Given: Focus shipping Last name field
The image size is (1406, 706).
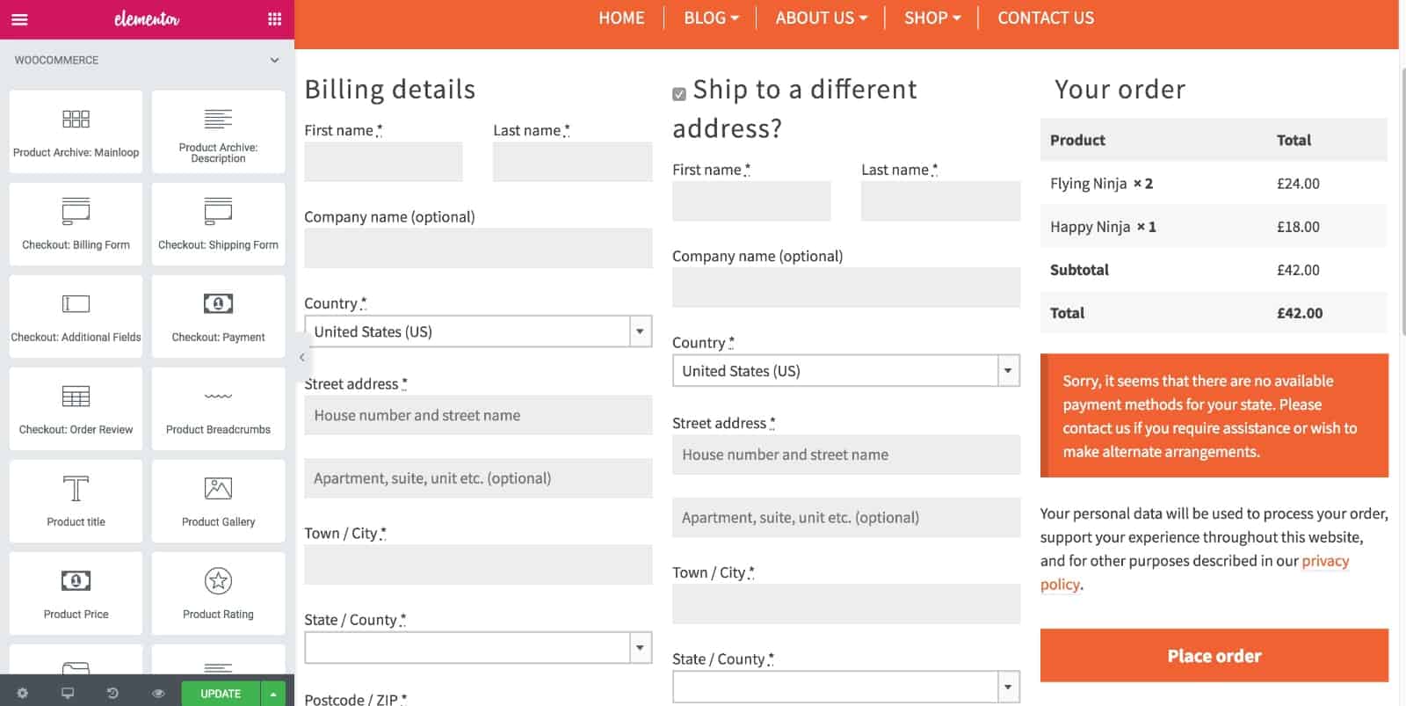Looking at the screenshot, I should pyautogui.click(x=940, y=201).
